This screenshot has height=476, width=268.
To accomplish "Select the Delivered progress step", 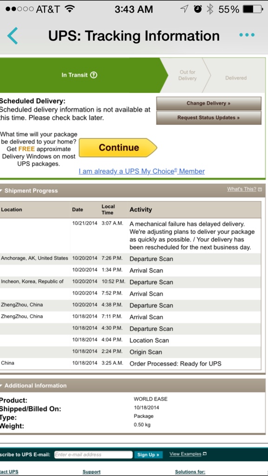I will 236,78.
